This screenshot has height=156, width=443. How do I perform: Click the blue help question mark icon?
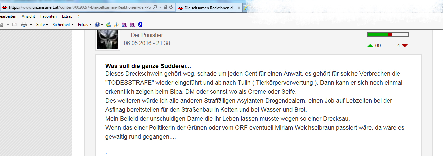click(x=97, y=25)
